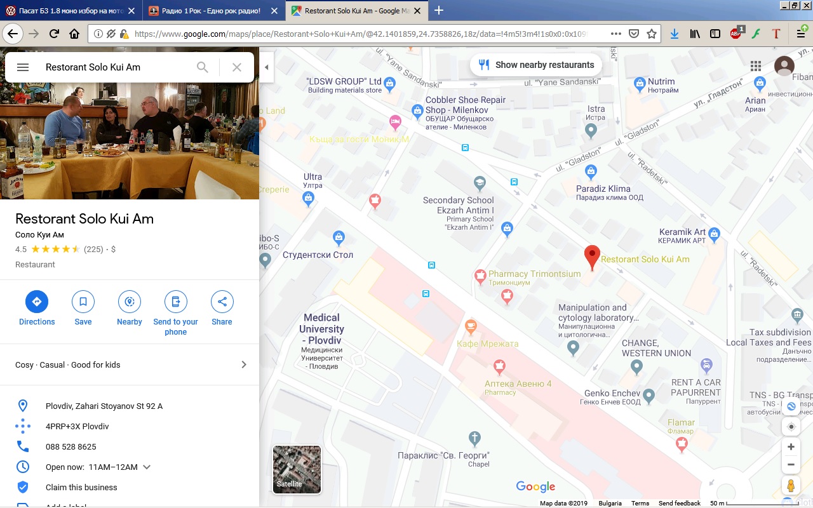Open the Google Maps hamburger menu
The height and width of the screenshot is (508, 813).
[23, 67]
